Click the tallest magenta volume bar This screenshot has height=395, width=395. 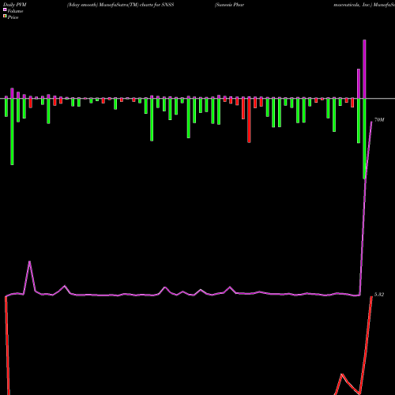(364, 69)
